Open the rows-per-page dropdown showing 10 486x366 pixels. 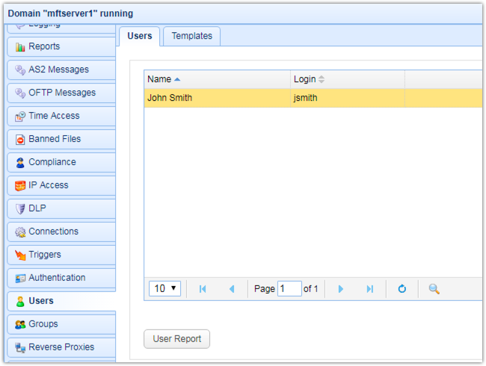pyautogui.click(x=165, y=288)
